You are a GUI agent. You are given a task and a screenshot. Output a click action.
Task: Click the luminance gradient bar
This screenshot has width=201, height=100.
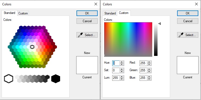(x=156, y=40)
